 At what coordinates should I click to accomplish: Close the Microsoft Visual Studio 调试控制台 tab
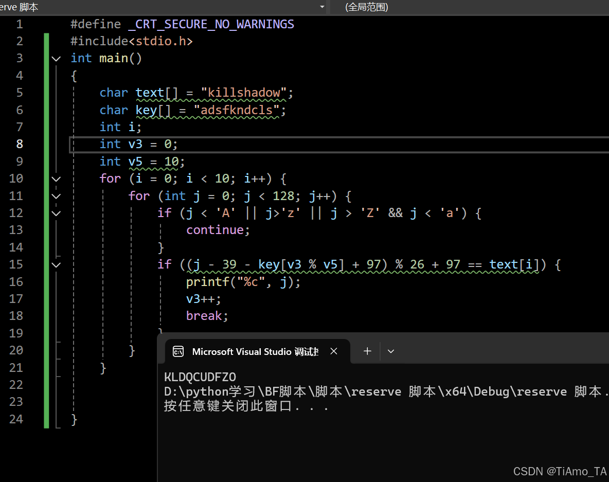334,351
